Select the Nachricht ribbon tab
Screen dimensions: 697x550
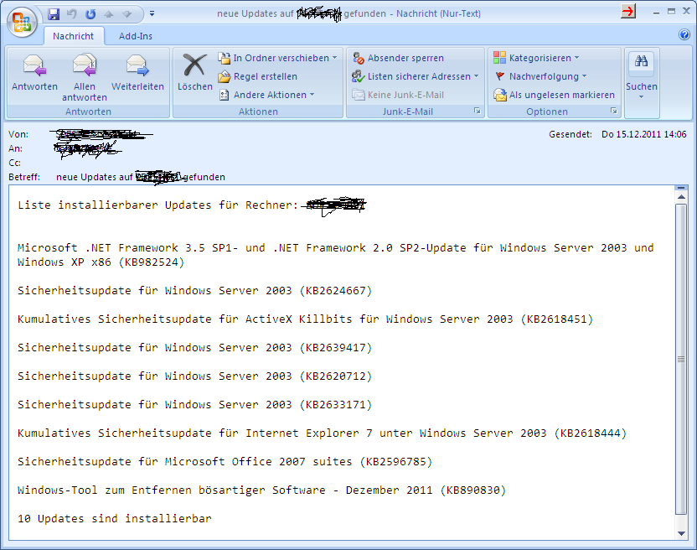pyautogui.click(x=74, y=36)
